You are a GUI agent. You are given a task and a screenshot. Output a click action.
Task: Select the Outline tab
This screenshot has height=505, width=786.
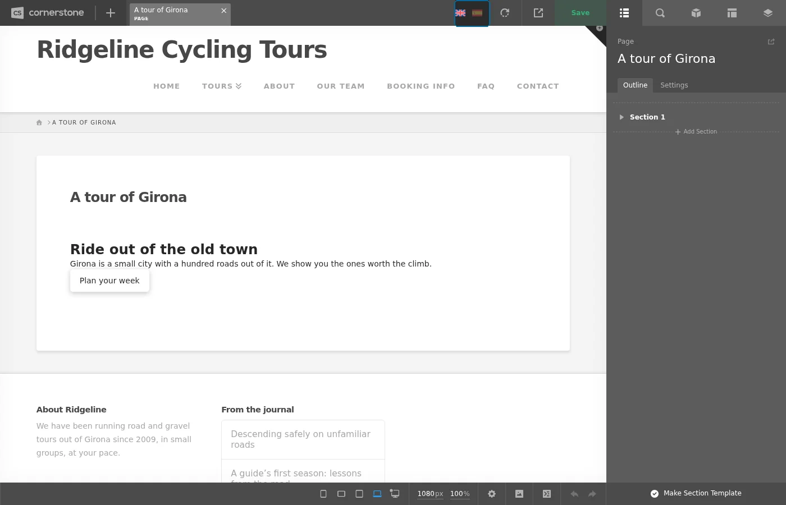point(635,85)
